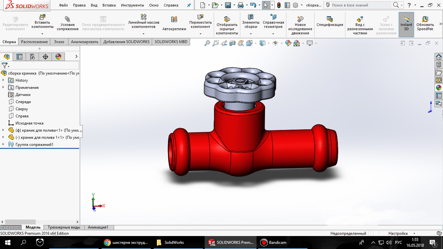Viewport: 443px width, 249px height.
Task: Click Спецификация tool
Action: tap(330, 21)
